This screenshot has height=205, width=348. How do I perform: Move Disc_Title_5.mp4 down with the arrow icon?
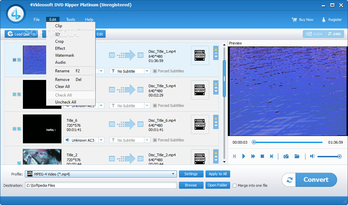point(216,92)
